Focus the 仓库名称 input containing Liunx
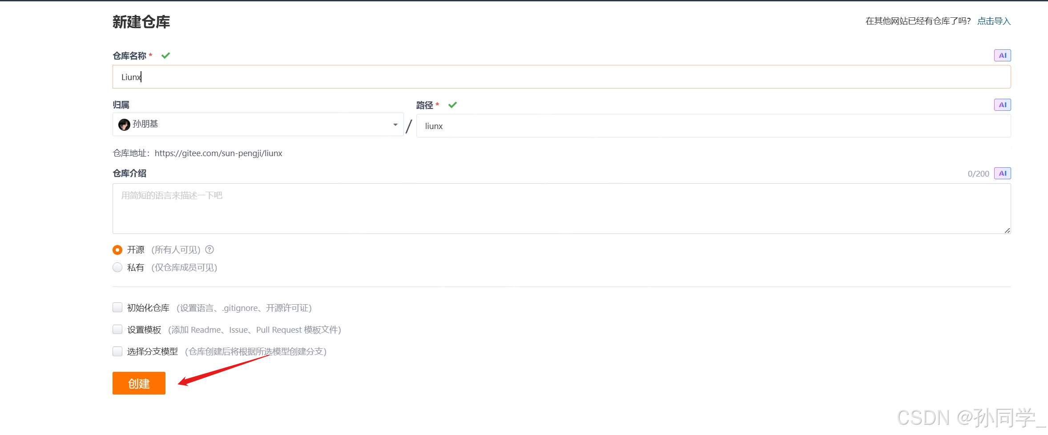This screenshot has width=1048, height=435. point(561,77)
